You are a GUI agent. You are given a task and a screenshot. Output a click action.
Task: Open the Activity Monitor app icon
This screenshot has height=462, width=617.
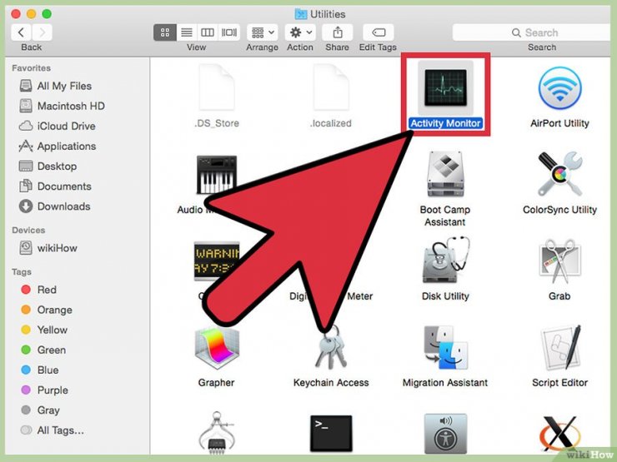pyautogui.click(x=445, y=87)
